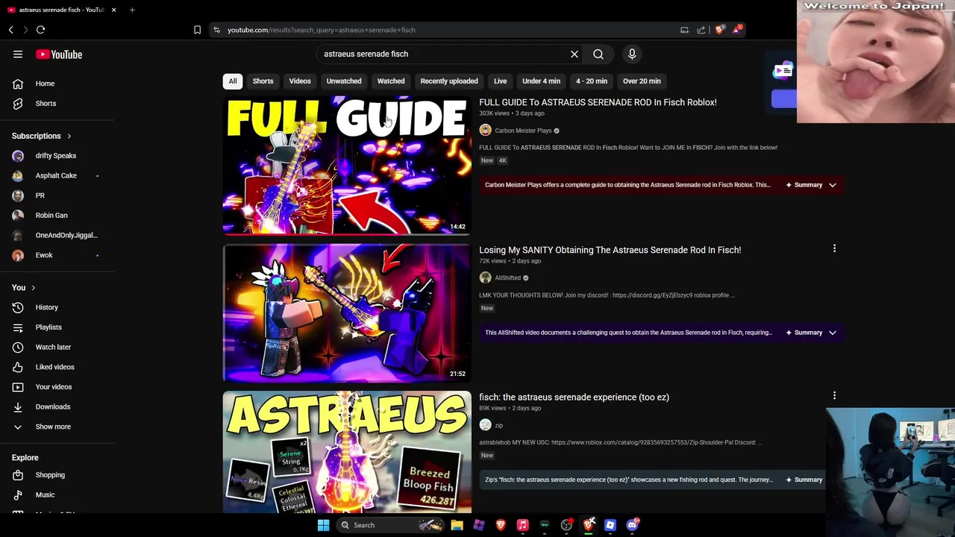Filter results by Unwatched chip
Image resolution: width=955 pixels, height=537 pixels.
click(344, 81)
